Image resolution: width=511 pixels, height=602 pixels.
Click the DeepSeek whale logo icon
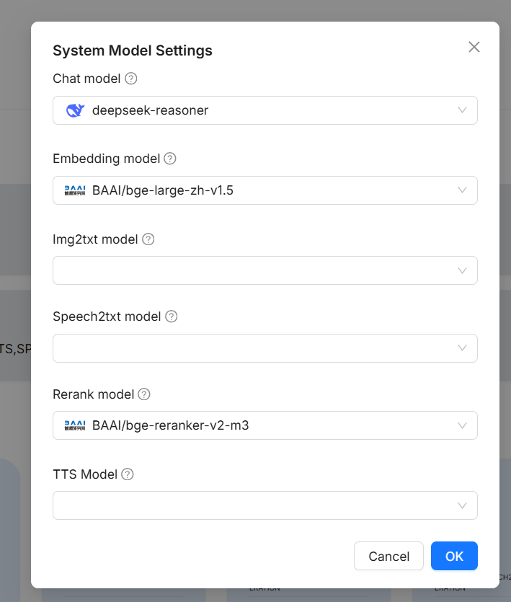point(75,110)
